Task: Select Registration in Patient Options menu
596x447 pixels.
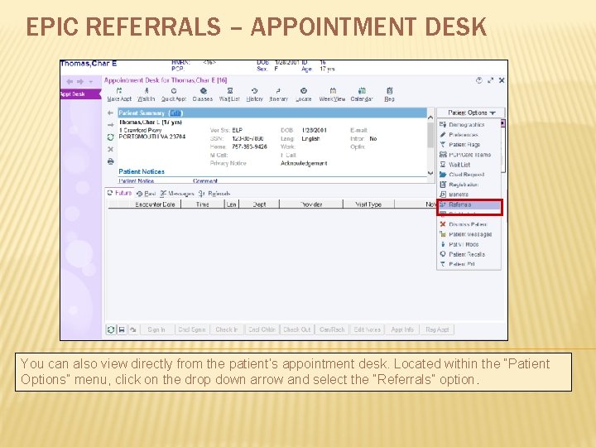Action: point(464,185)
